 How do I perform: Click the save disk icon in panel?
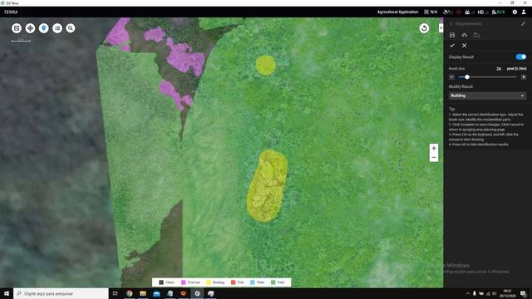(452, 35)
